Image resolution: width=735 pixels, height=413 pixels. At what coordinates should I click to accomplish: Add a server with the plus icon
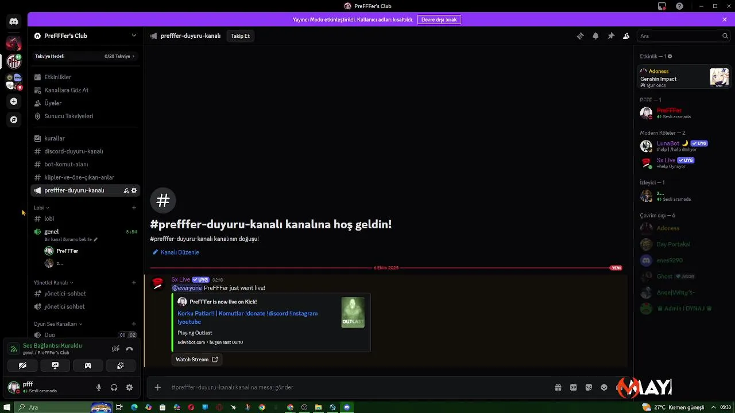pos(14,102)
